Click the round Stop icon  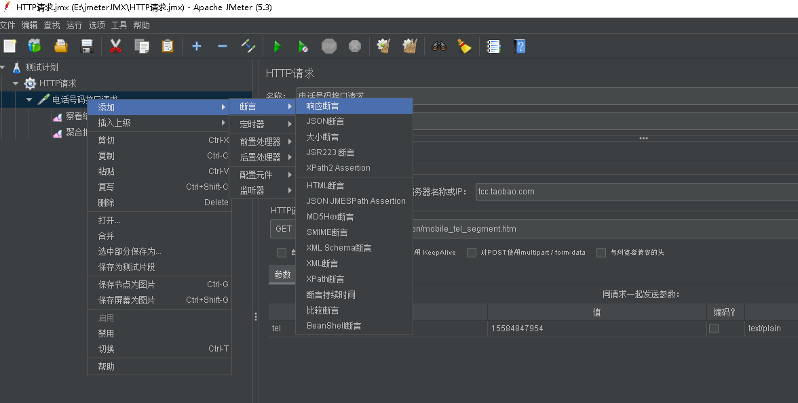click(329, 46)
